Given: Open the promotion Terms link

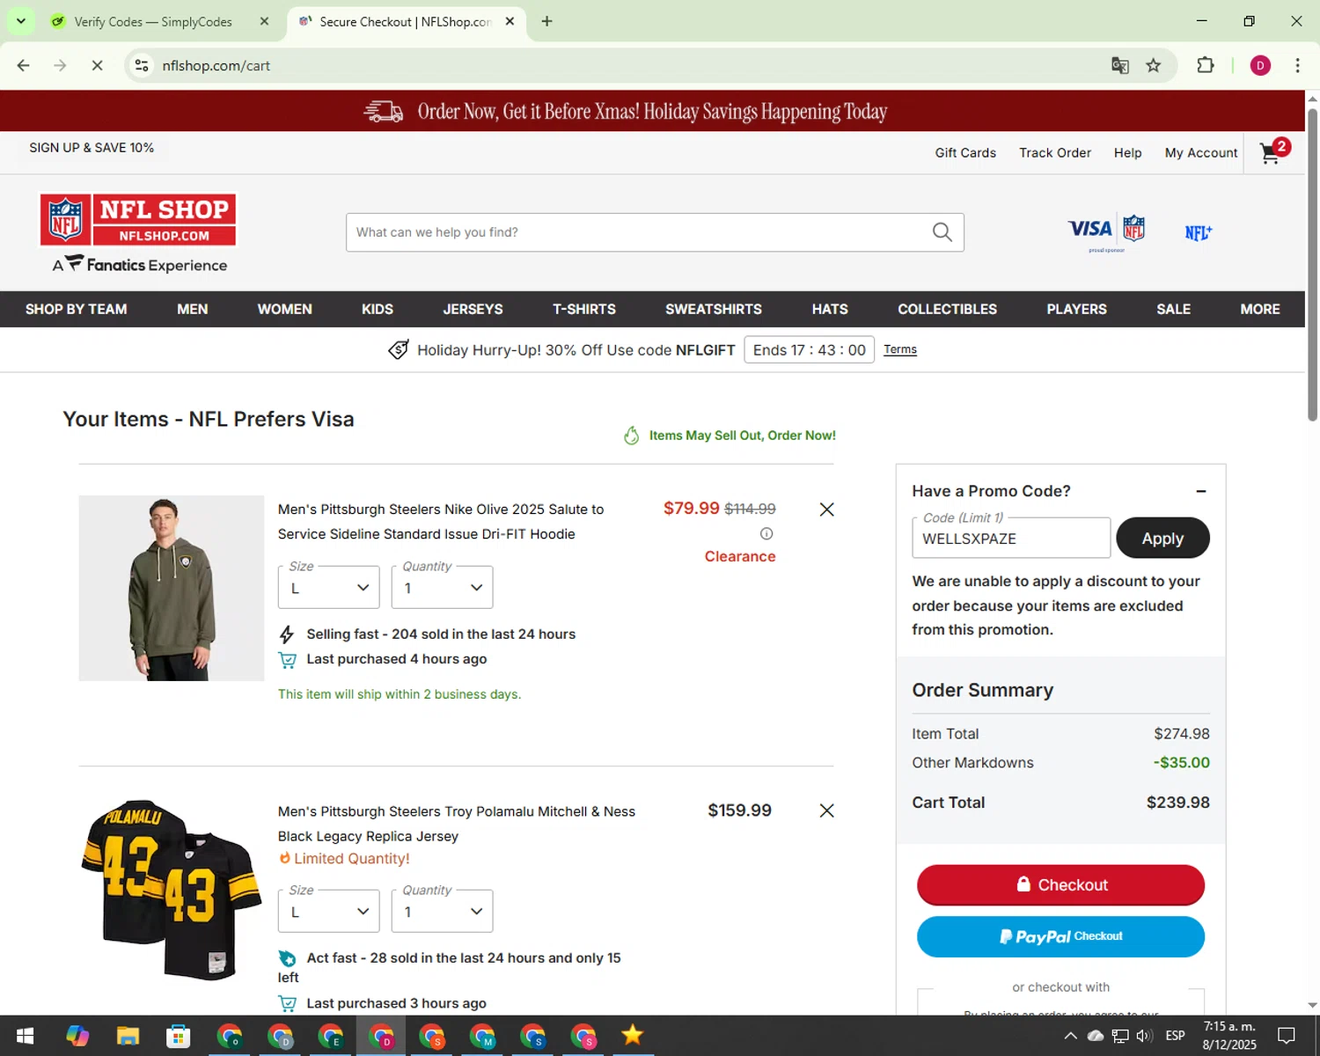Looking at the screenshot, I should click(x=900, y=349).
